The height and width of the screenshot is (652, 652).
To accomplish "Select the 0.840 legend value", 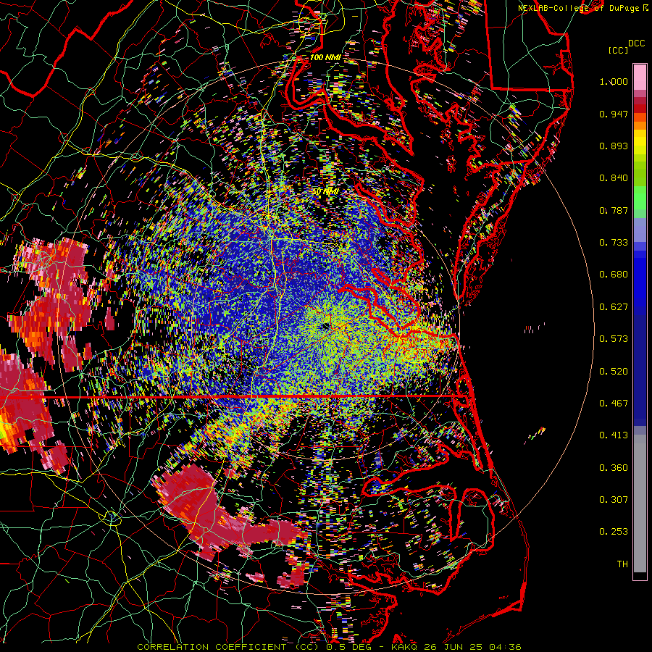I will click(614, 178).
